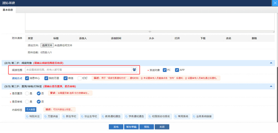
Task: Open the 基本信息 tab
Action: pyautogui.click(x=8, y=10)
